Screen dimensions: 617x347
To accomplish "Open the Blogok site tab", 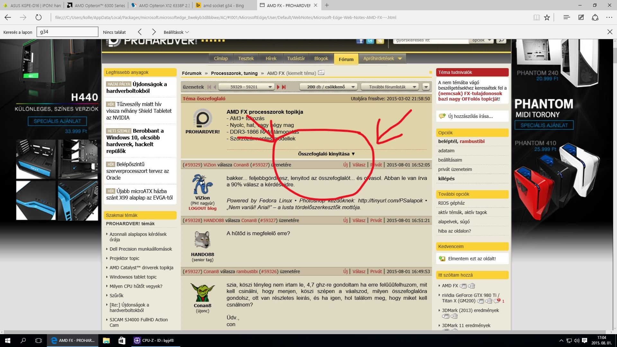I will [321, 58].
